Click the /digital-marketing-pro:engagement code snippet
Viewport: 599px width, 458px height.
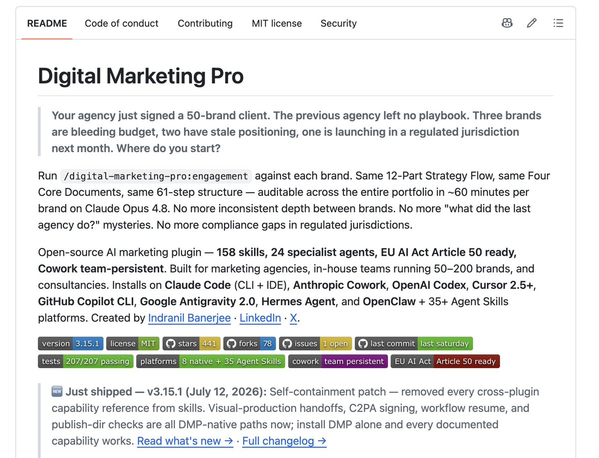coord(156,176)
